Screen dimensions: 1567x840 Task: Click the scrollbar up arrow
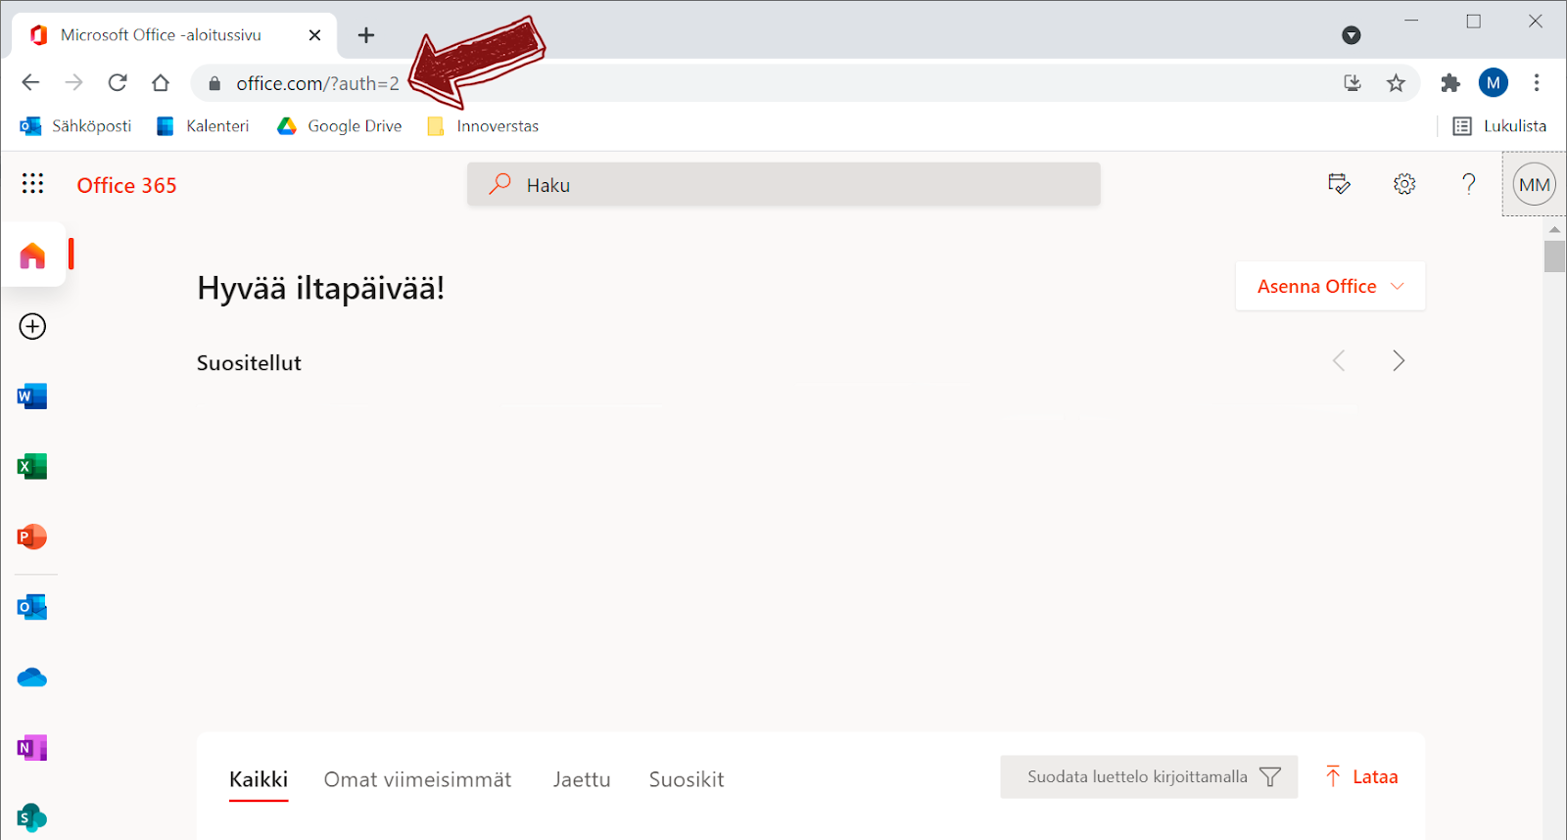(1554, 229)
